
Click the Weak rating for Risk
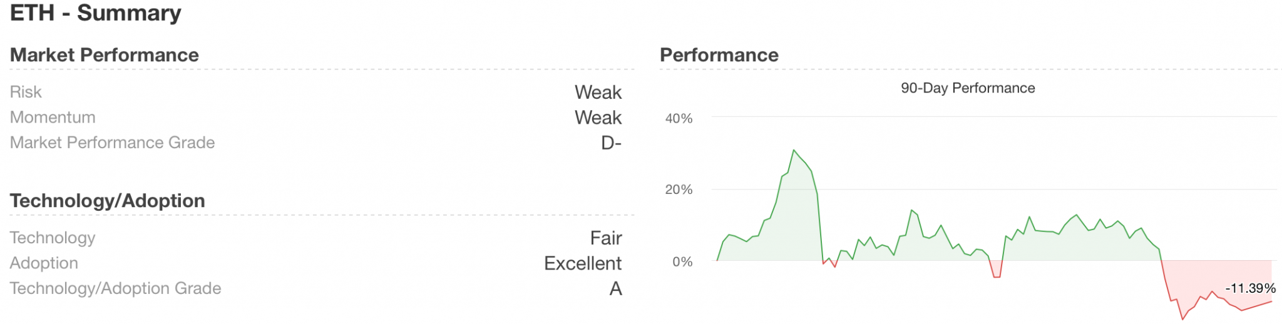[x=598, y=93]
